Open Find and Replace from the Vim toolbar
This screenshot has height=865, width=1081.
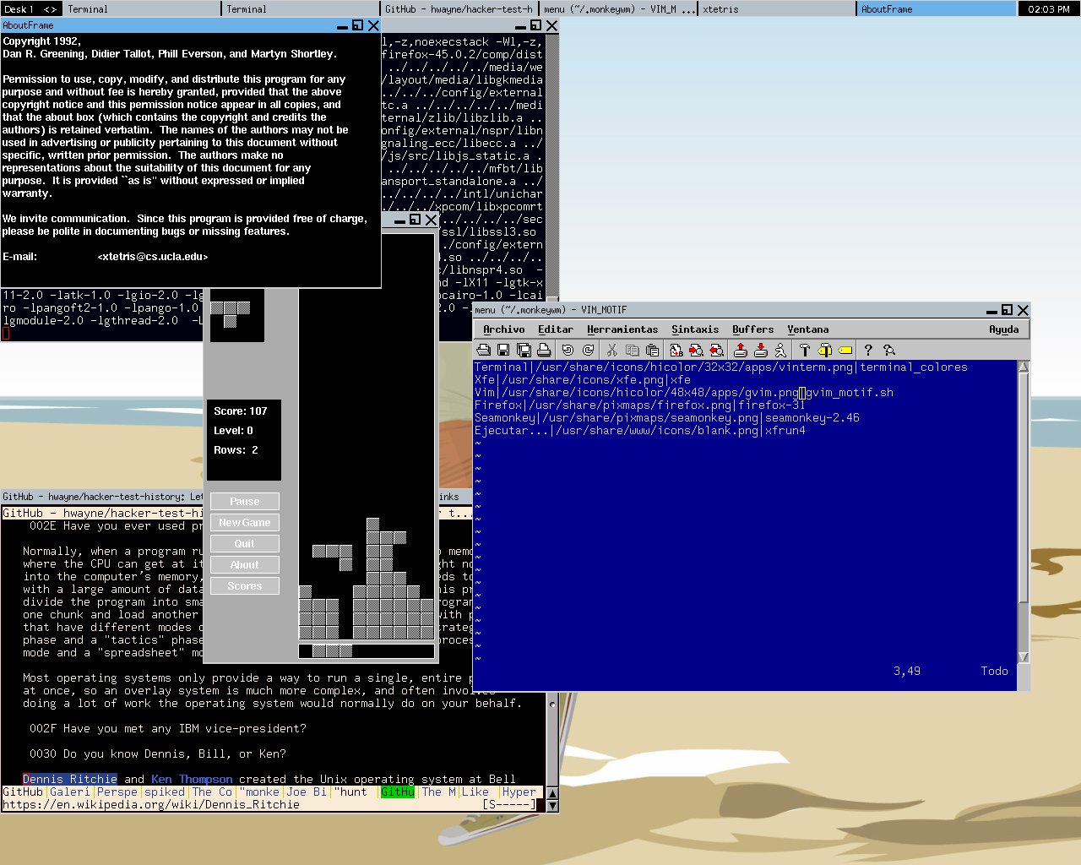click(x=676, y=350)
